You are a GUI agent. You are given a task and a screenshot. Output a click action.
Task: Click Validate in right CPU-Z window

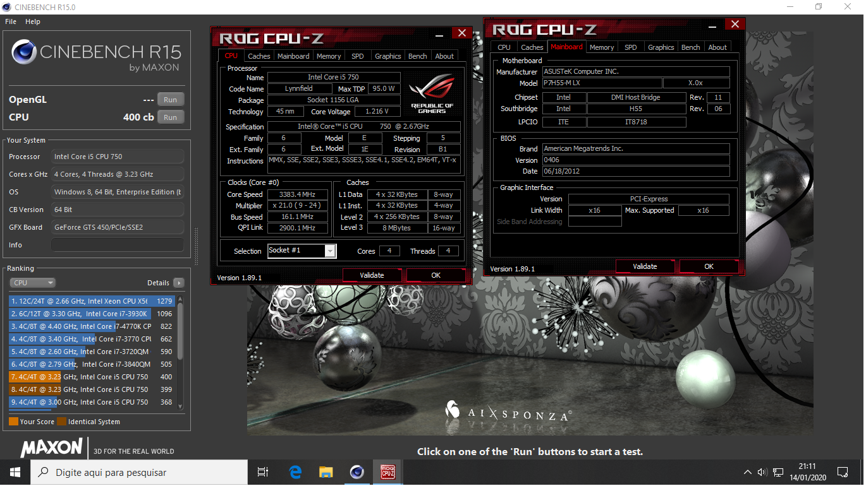coord(645,266)
